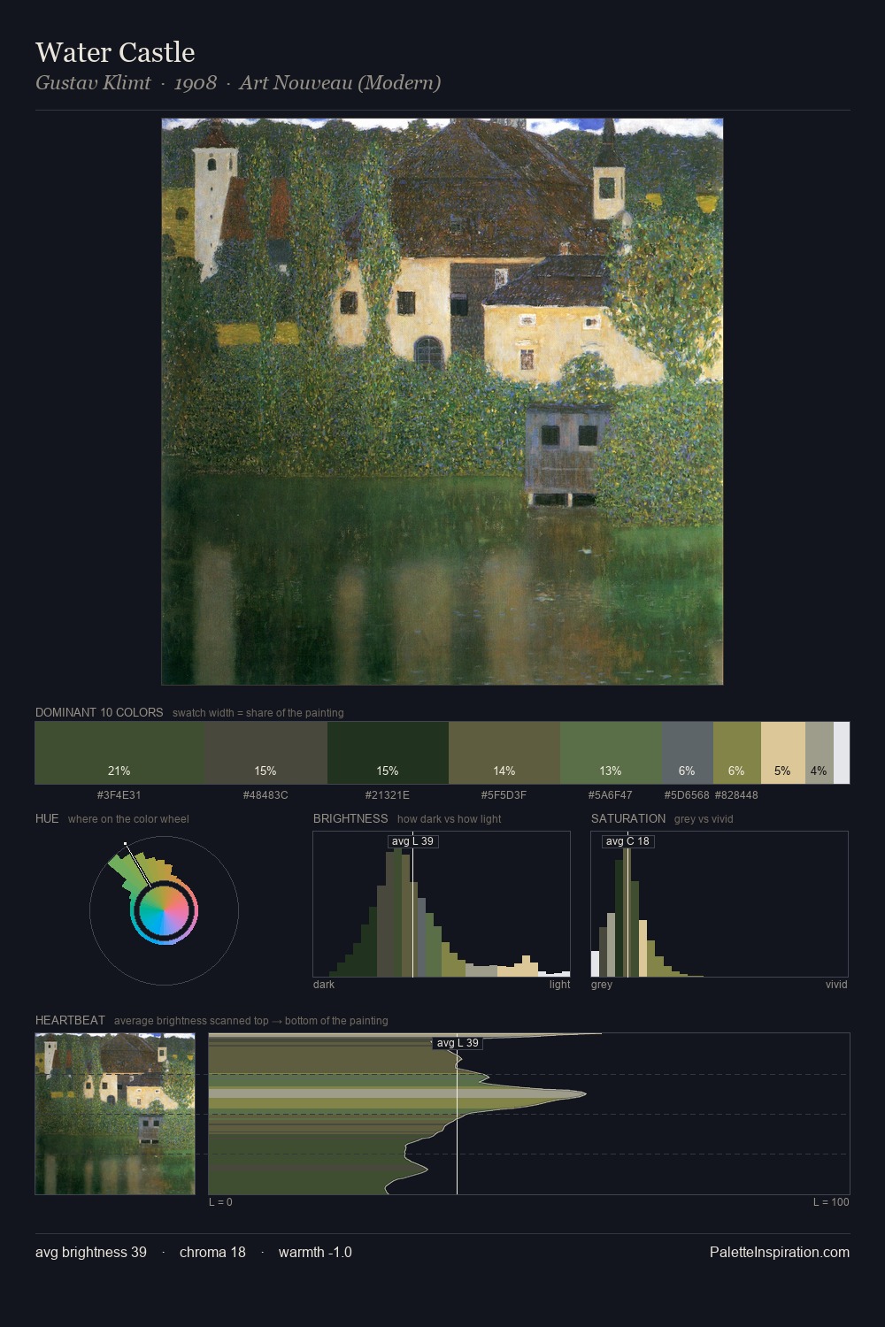Click the L = 100 axis label
The height and width of the screenshot is (1327, 885).
[831, 1202]
